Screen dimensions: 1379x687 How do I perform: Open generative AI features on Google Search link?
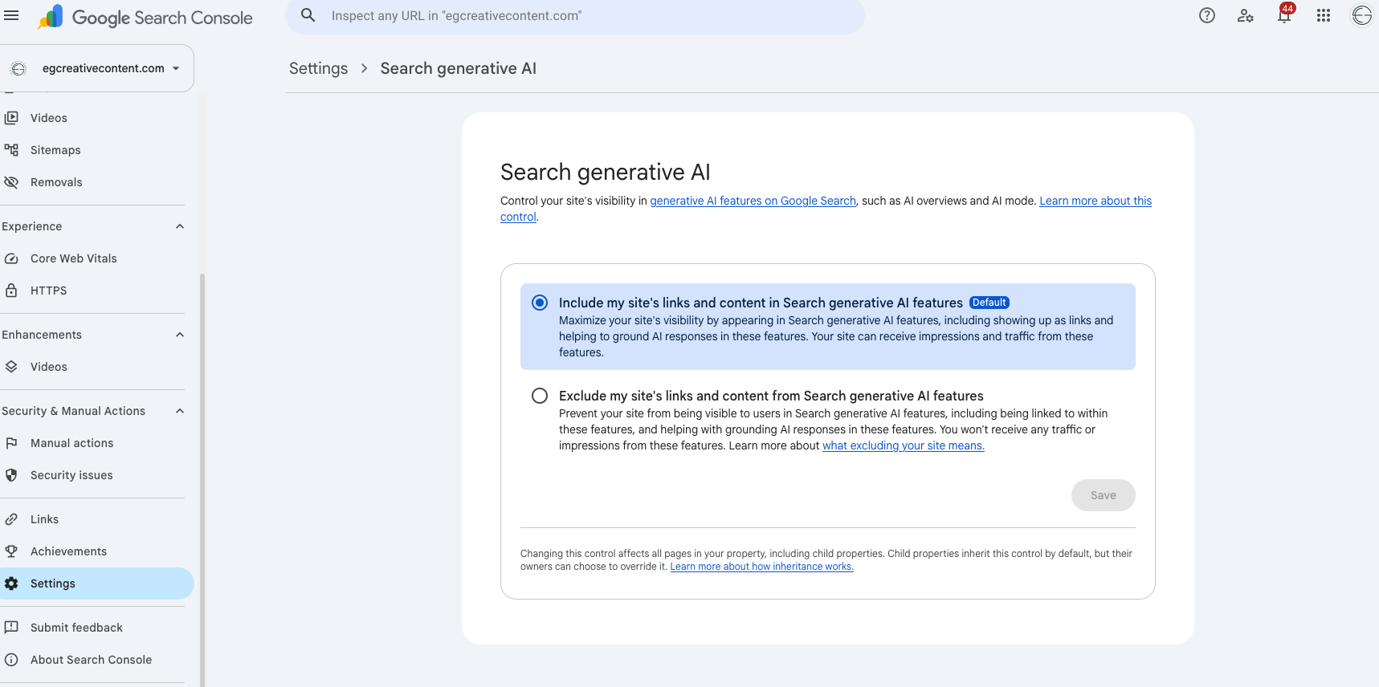click(753, 201)
